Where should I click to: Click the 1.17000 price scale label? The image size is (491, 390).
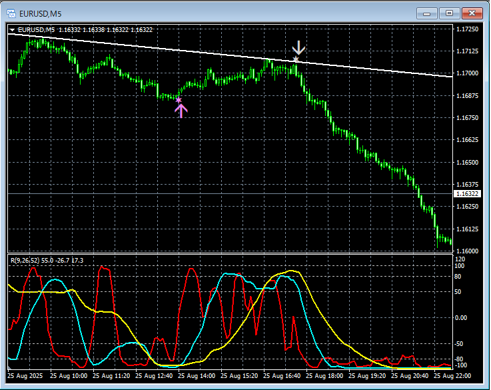point(467,73)
